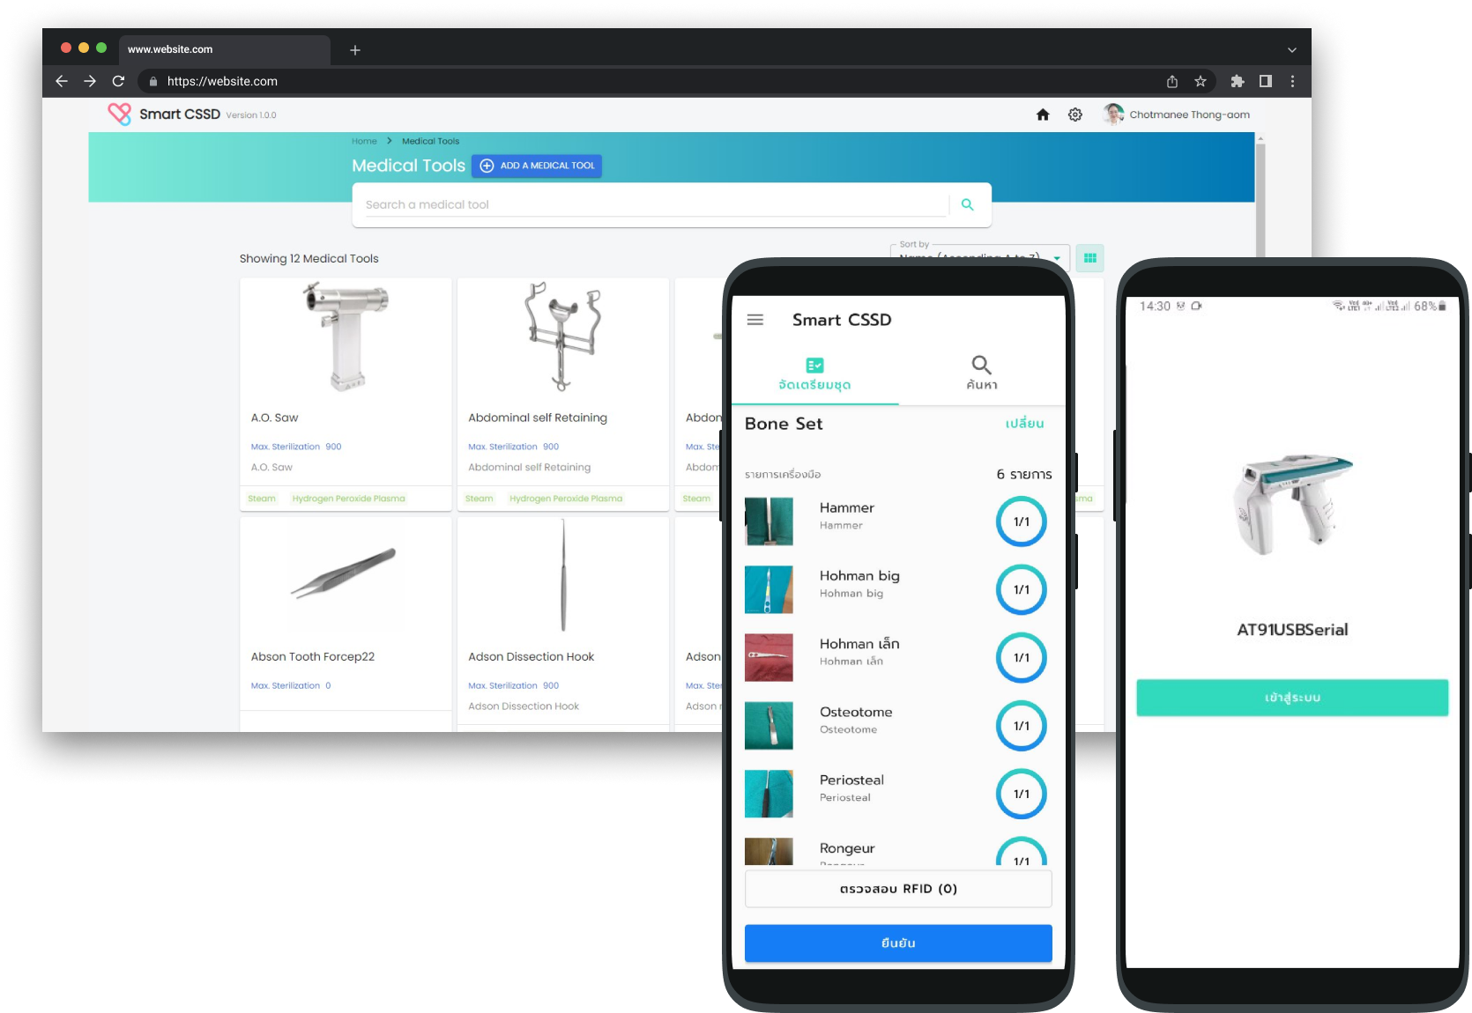This screenshot has height=1013, width=1472.
Task: Click ตรวจสอบ RFID (0) button
Action: pos(898,889)
